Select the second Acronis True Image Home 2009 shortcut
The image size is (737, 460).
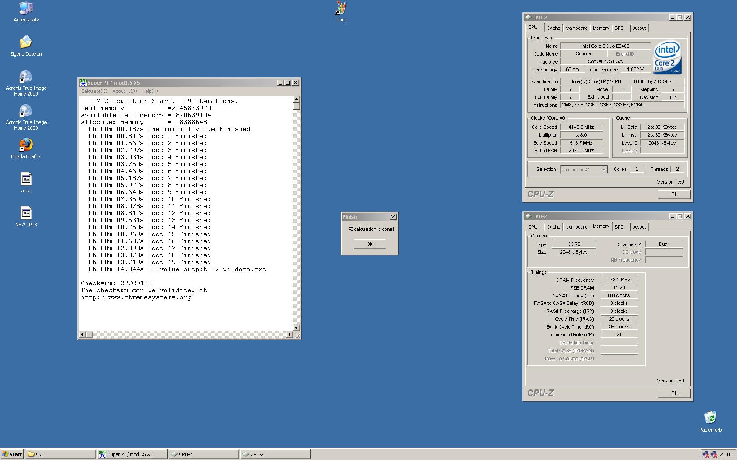(x=26, y=117)
